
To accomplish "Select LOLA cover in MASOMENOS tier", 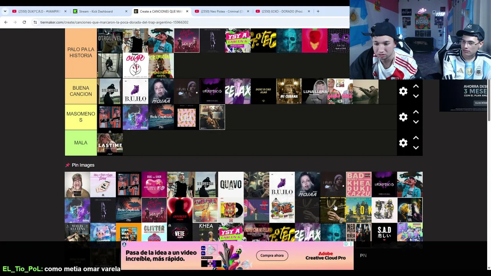I will [186, 117].
